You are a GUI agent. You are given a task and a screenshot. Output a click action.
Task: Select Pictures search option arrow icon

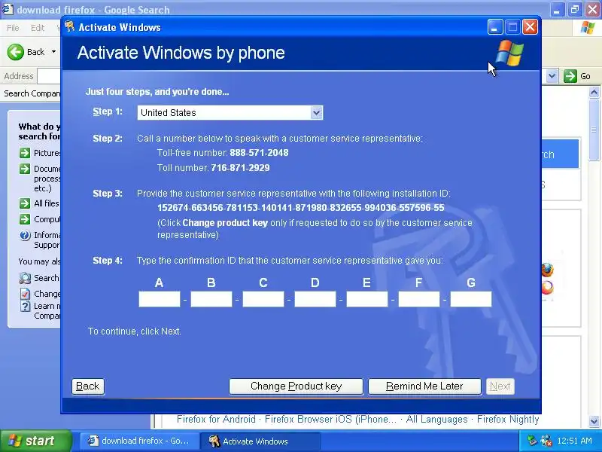tap(25, 153)
